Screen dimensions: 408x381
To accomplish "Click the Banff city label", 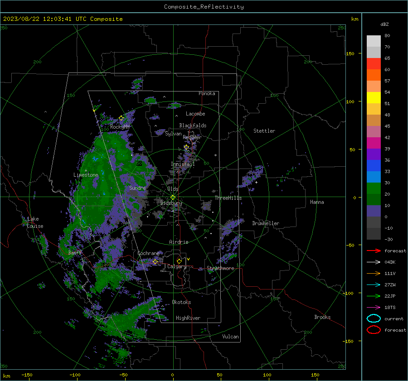I will click(75, 253).
